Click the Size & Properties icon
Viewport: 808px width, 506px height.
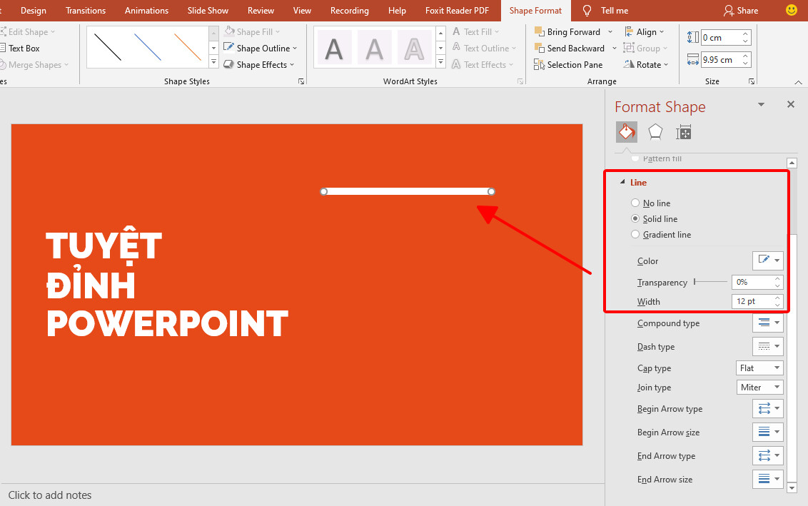[683, 132]
